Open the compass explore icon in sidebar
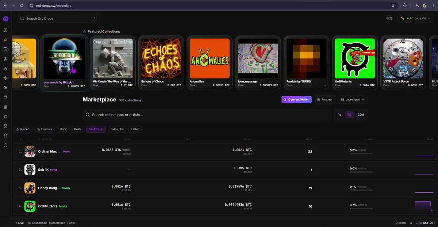 5,30
